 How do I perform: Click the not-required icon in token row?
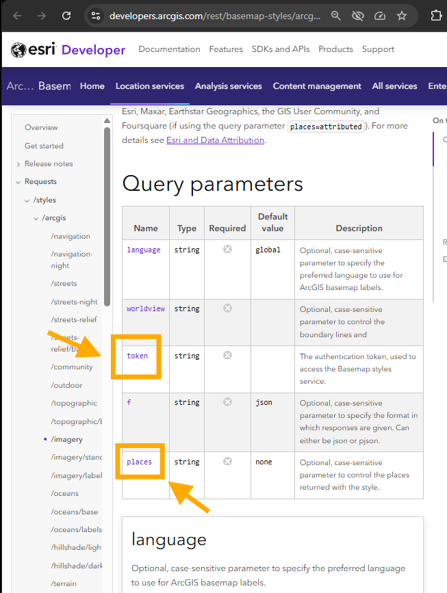227,356
